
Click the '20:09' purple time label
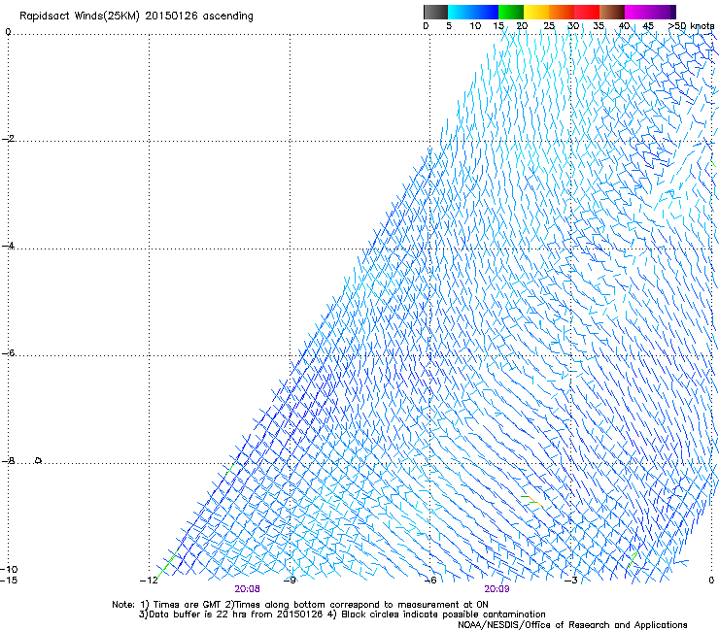click(496, 589)
